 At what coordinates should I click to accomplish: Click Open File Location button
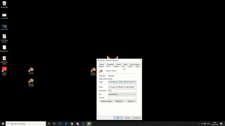pos(106,101)
